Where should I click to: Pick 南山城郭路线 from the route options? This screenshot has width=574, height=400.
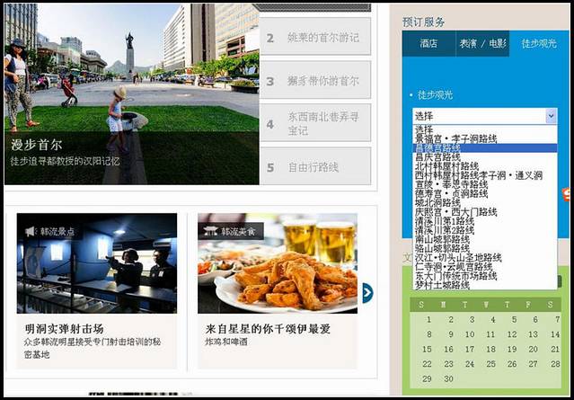(442, 240)
